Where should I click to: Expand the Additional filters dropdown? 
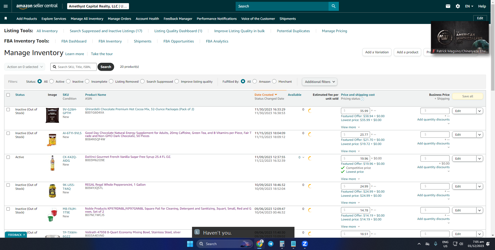(x=320, y=82)
